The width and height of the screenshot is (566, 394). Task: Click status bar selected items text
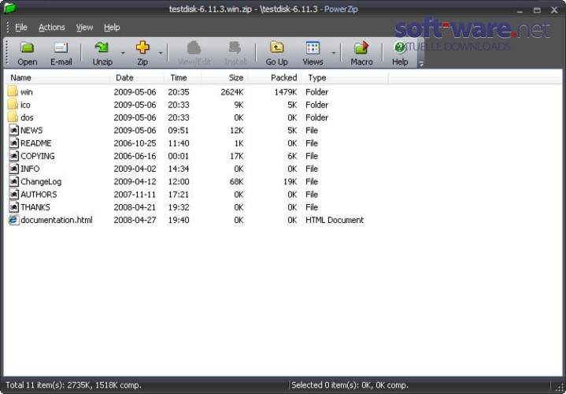[350, 385]
